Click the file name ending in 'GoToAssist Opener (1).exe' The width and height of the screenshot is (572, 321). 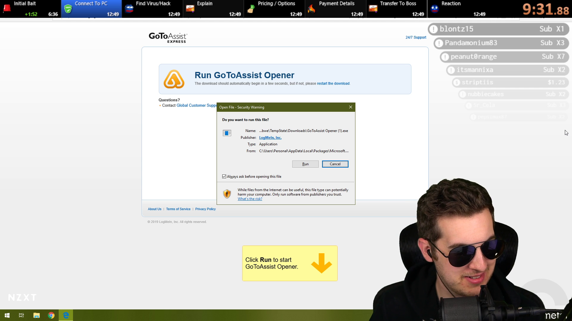pos(304,131)
